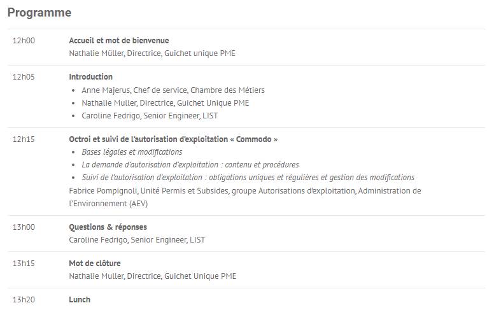Click the 12h05 time entry
The width and height of the screenshot is (487, 331).
point(24,77)
